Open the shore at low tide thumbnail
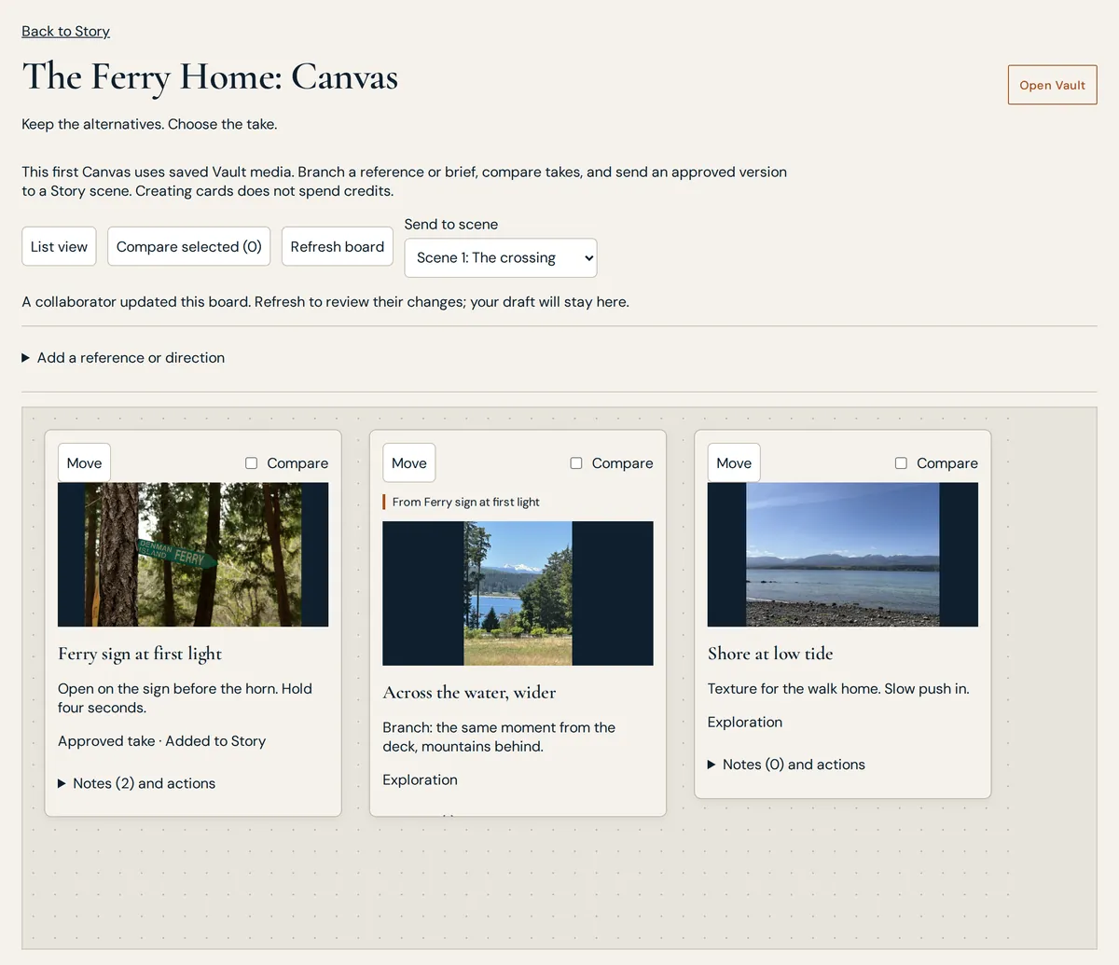This screenshot has height=965, width=1119. (843, 554)
